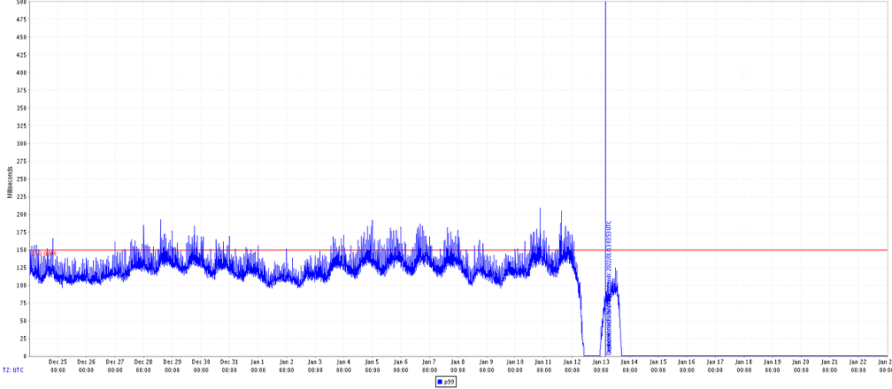The image size is (892, 389).
Task: Click the Dec 25 x-axis date label
Action: coord(58,362)
